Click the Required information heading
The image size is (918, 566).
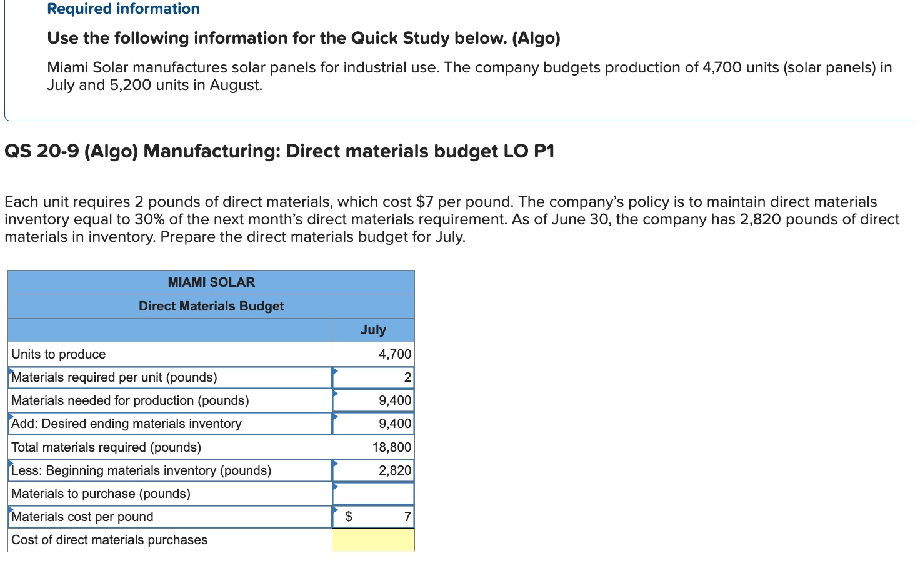(x=122, y=9)
